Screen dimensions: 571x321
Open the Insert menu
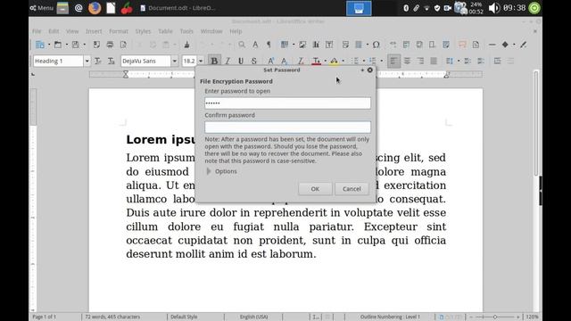tap(94, 31)
